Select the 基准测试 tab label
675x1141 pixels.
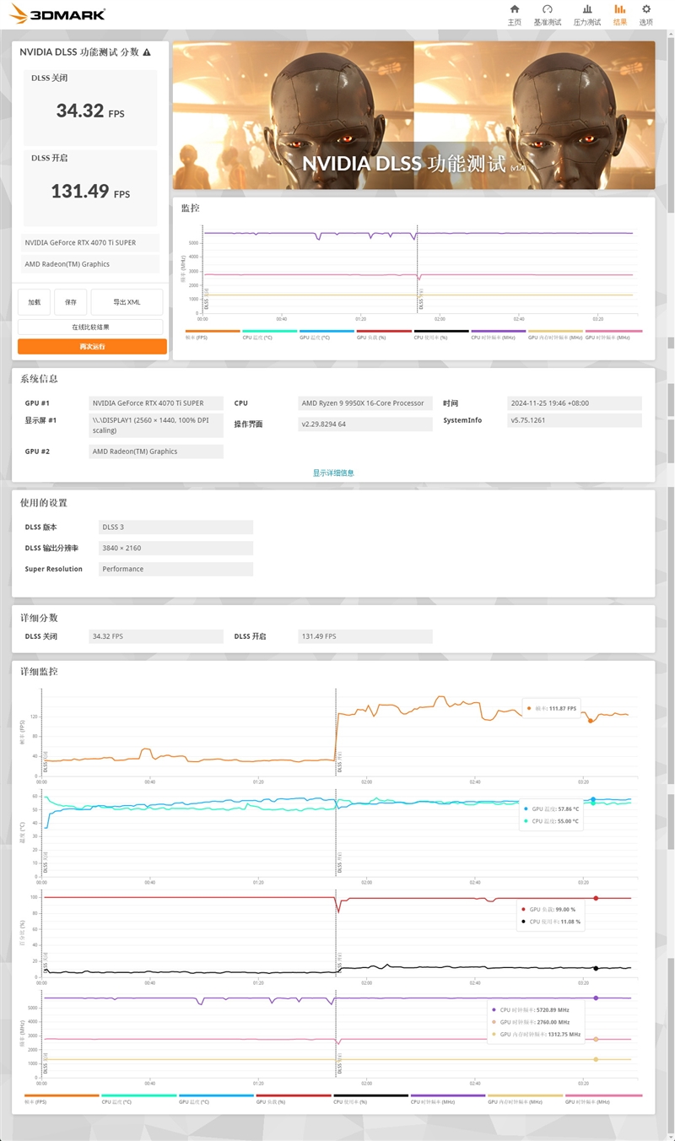click(548, 21)
